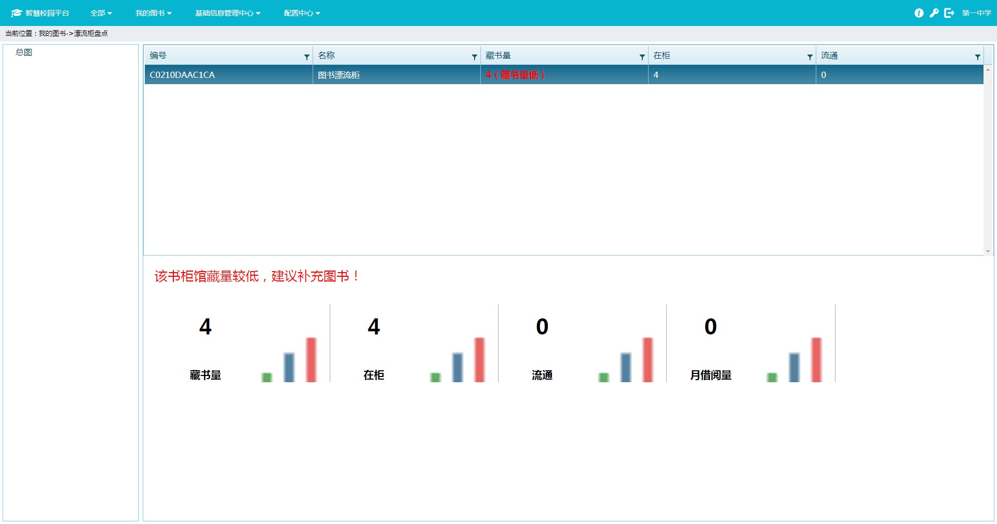The width and height of the screenshot is (997, 524).
Task: Open filter for 编号 column
Action: 306,57
